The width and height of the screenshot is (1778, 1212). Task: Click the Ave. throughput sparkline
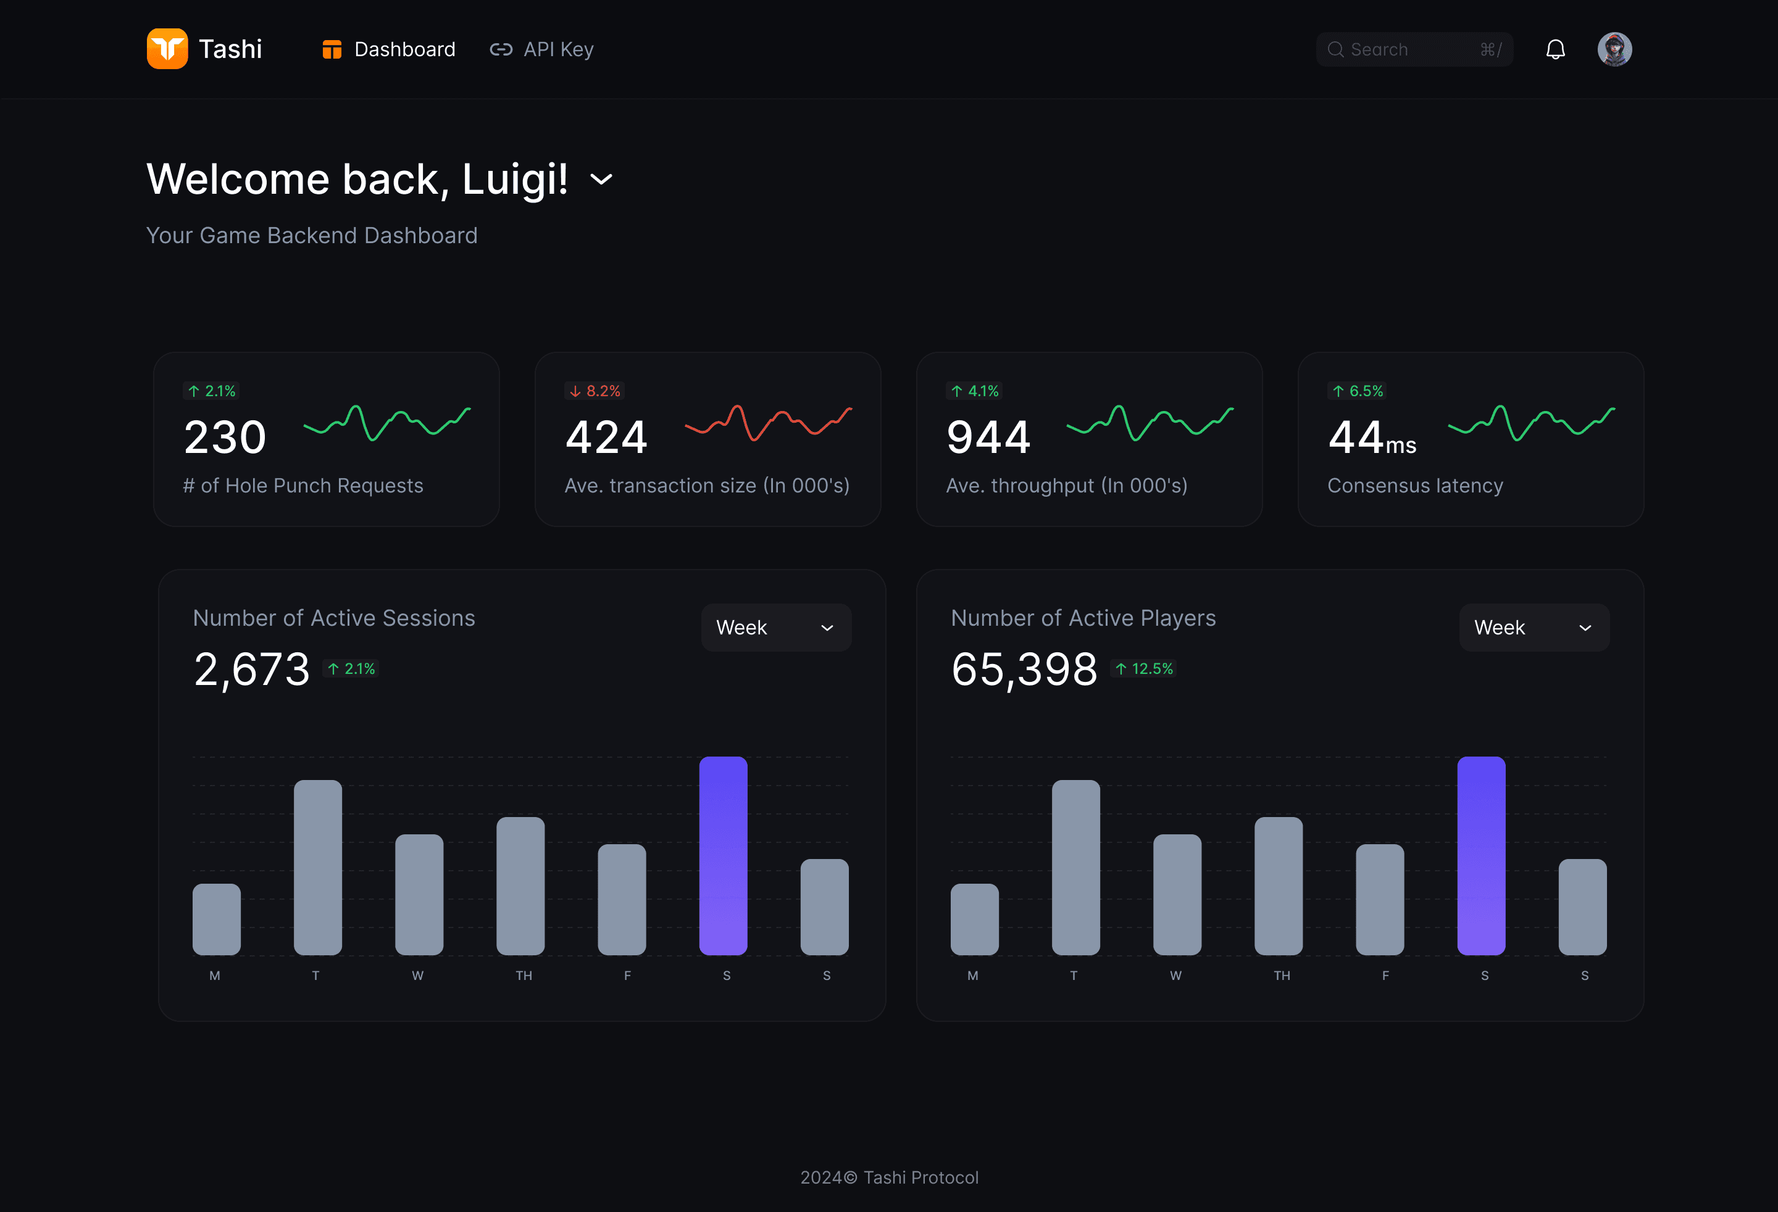pos(1150,423)
